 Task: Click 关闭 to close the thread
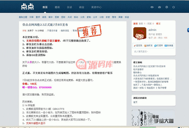click(70, 17)
